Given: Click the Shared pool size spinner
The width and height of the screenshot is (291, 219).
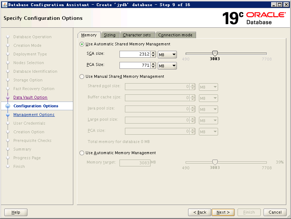Looking at the screenshot, I should click(x=193, y=87).
